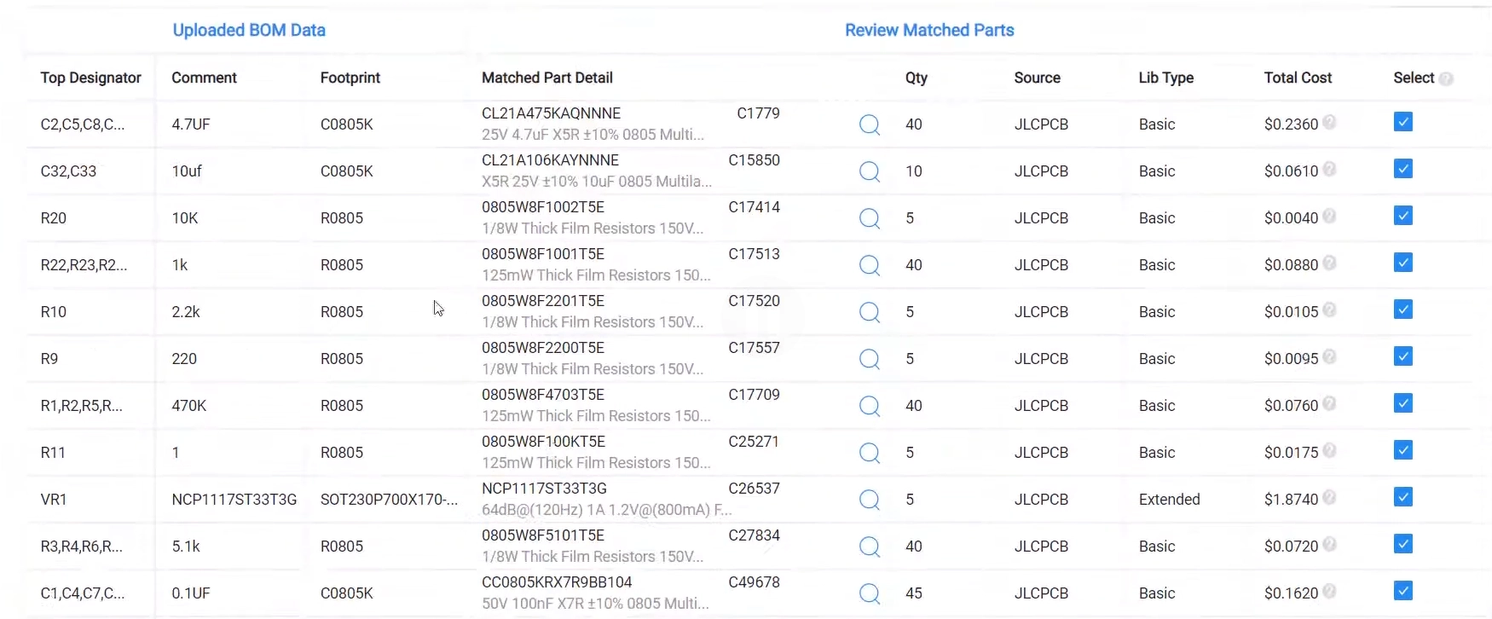Screen dimensions: 1492x619
Task: Open price help beside $0.0760
Action: coord(1329,403)
